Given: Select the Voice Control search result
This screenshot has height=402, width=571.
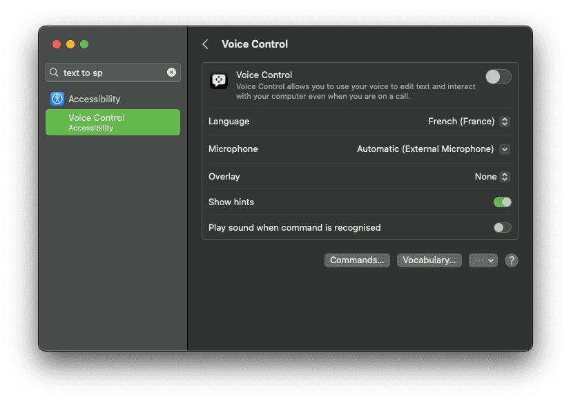Looking at the screenshot, I should pyautogui.click(x=113, y=122).
